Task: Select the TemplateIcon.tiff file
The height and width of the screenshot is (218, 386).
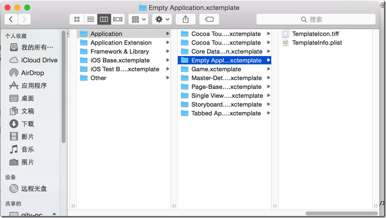Action: click(x=325, y=33)
